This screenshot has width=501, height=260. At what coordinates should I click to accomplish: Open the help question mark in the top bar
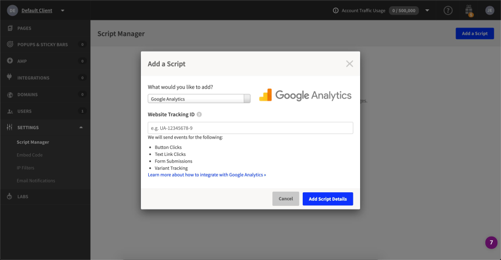[448, 10]
